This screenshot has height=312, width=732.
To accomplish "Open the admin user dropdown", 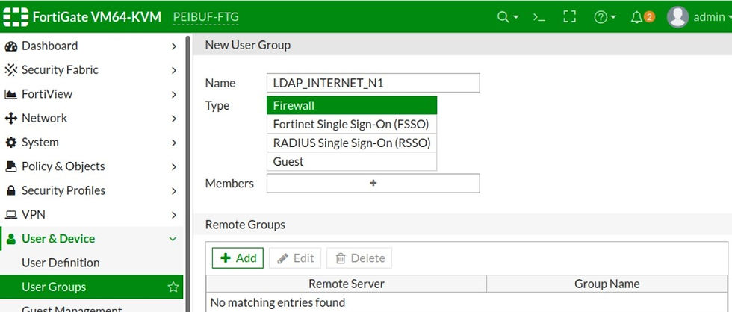I will tap(712, 17).
